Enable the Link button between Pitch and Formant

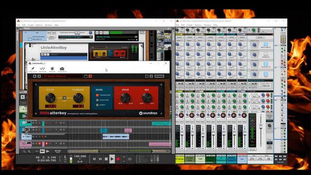[64, 98]
